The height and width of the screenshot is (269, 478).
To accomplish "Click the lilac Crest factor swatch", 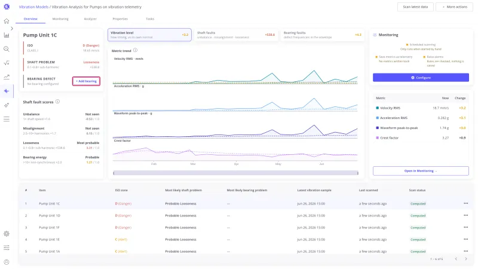I will point(378,138).
